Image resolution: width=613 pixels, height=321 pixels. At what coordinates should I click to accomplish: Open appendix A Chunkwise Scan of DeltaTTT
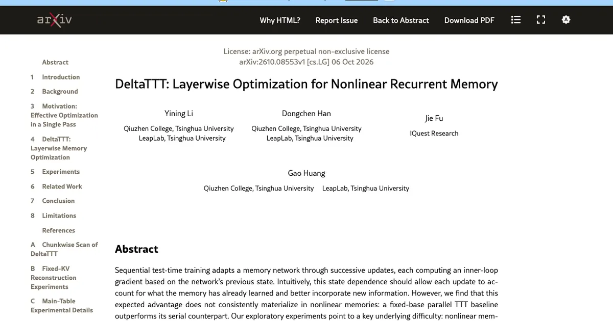64,249
